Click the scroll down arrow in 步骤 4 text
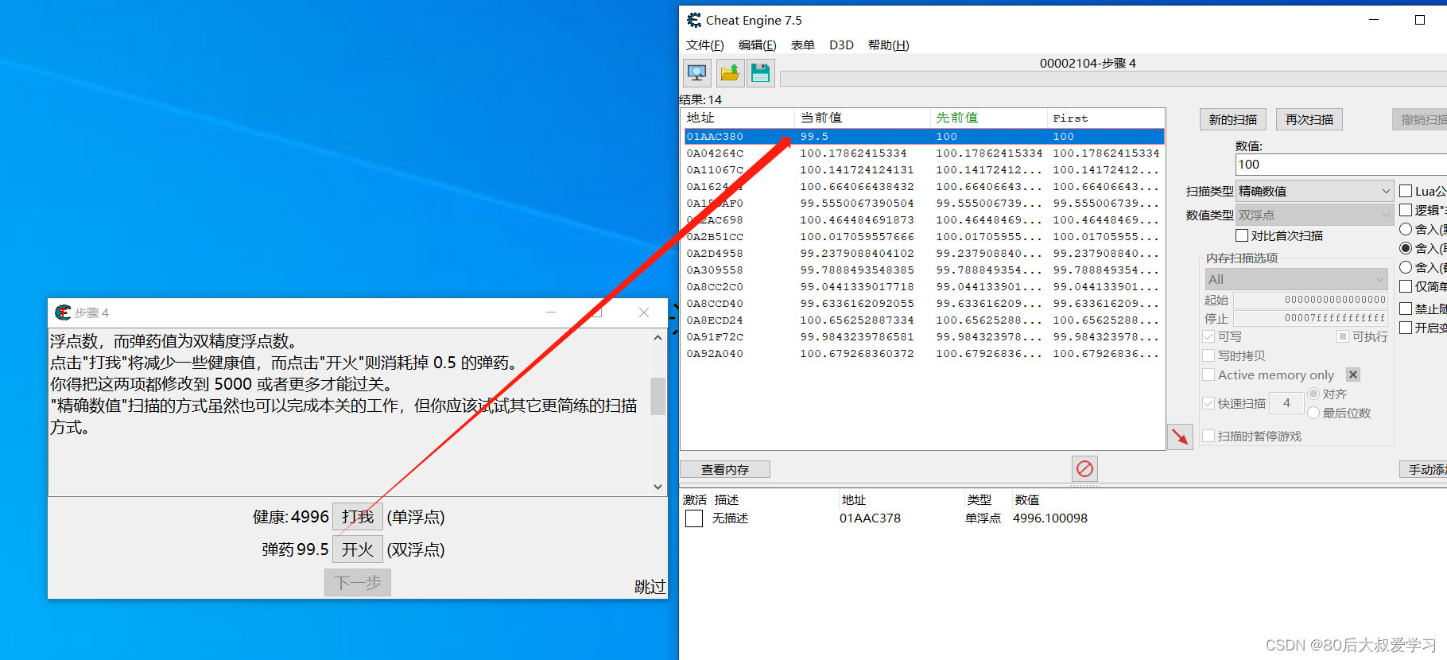The width and height of the screenshot is (1447, 660). [658, 487]
